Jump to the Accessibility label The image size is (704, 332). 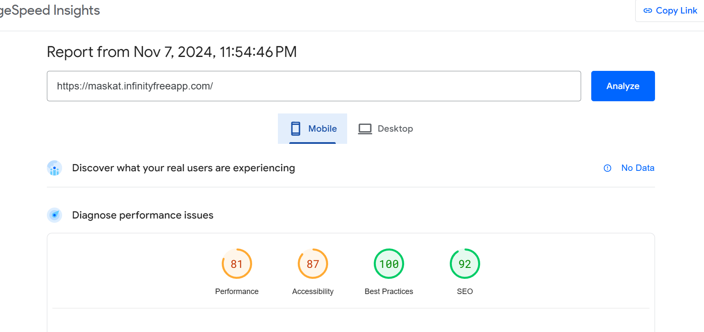313,292
